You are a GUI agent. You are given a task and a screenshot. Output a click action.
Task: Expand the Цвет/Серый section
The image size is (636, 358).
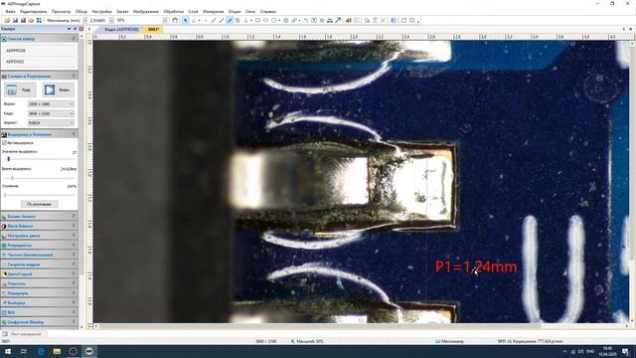click(x=39, y=274)
